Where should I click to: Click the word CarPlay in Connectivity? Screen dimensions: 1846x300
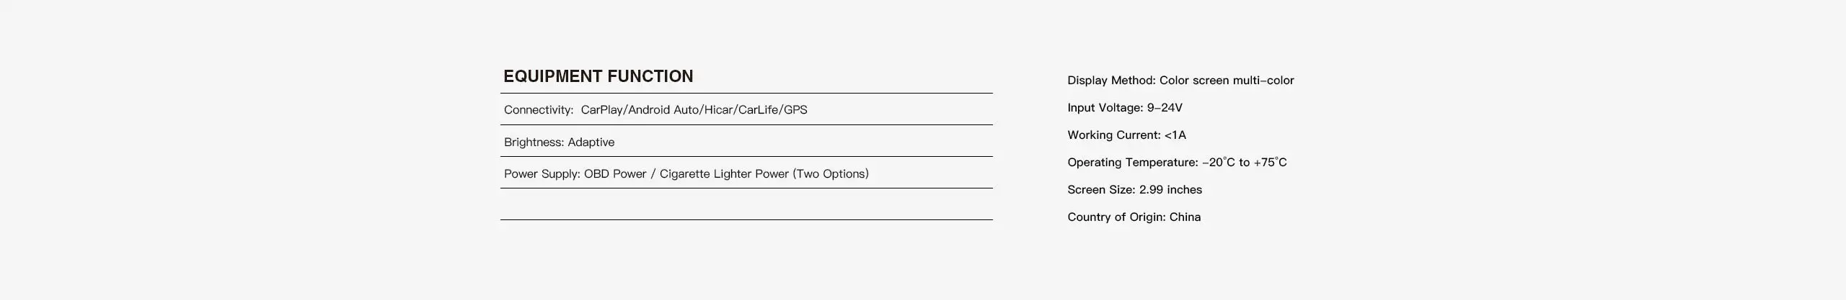click(x=602, y=110)
